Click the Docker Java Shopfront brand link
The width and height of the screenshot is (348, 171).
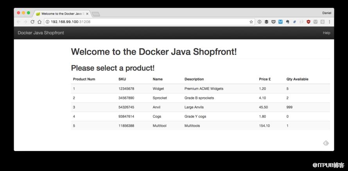click(x=41, y=33)
